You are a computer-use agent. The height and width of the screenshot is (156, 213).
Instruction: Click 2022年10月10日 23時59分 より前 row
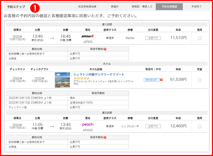click(37, 98)
